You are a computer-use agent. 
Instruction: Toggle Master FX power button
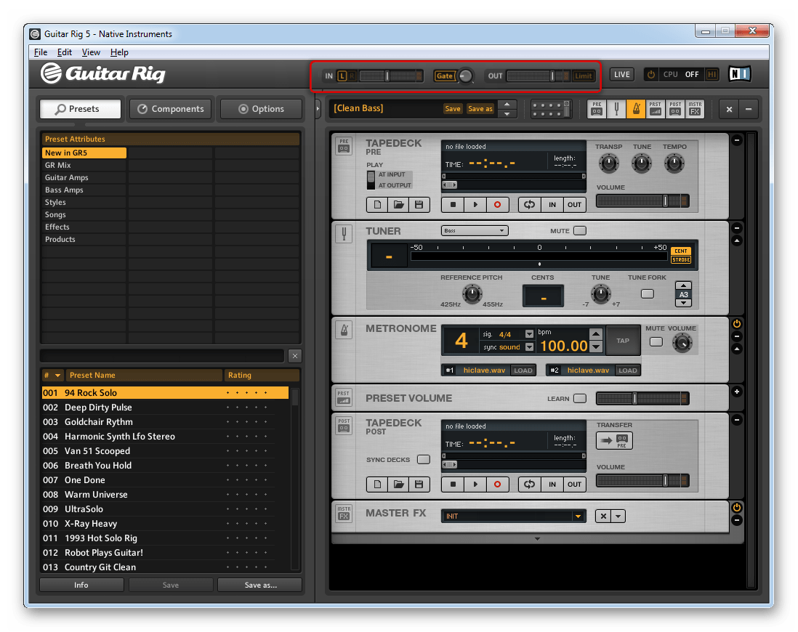[x=736, y=507]
